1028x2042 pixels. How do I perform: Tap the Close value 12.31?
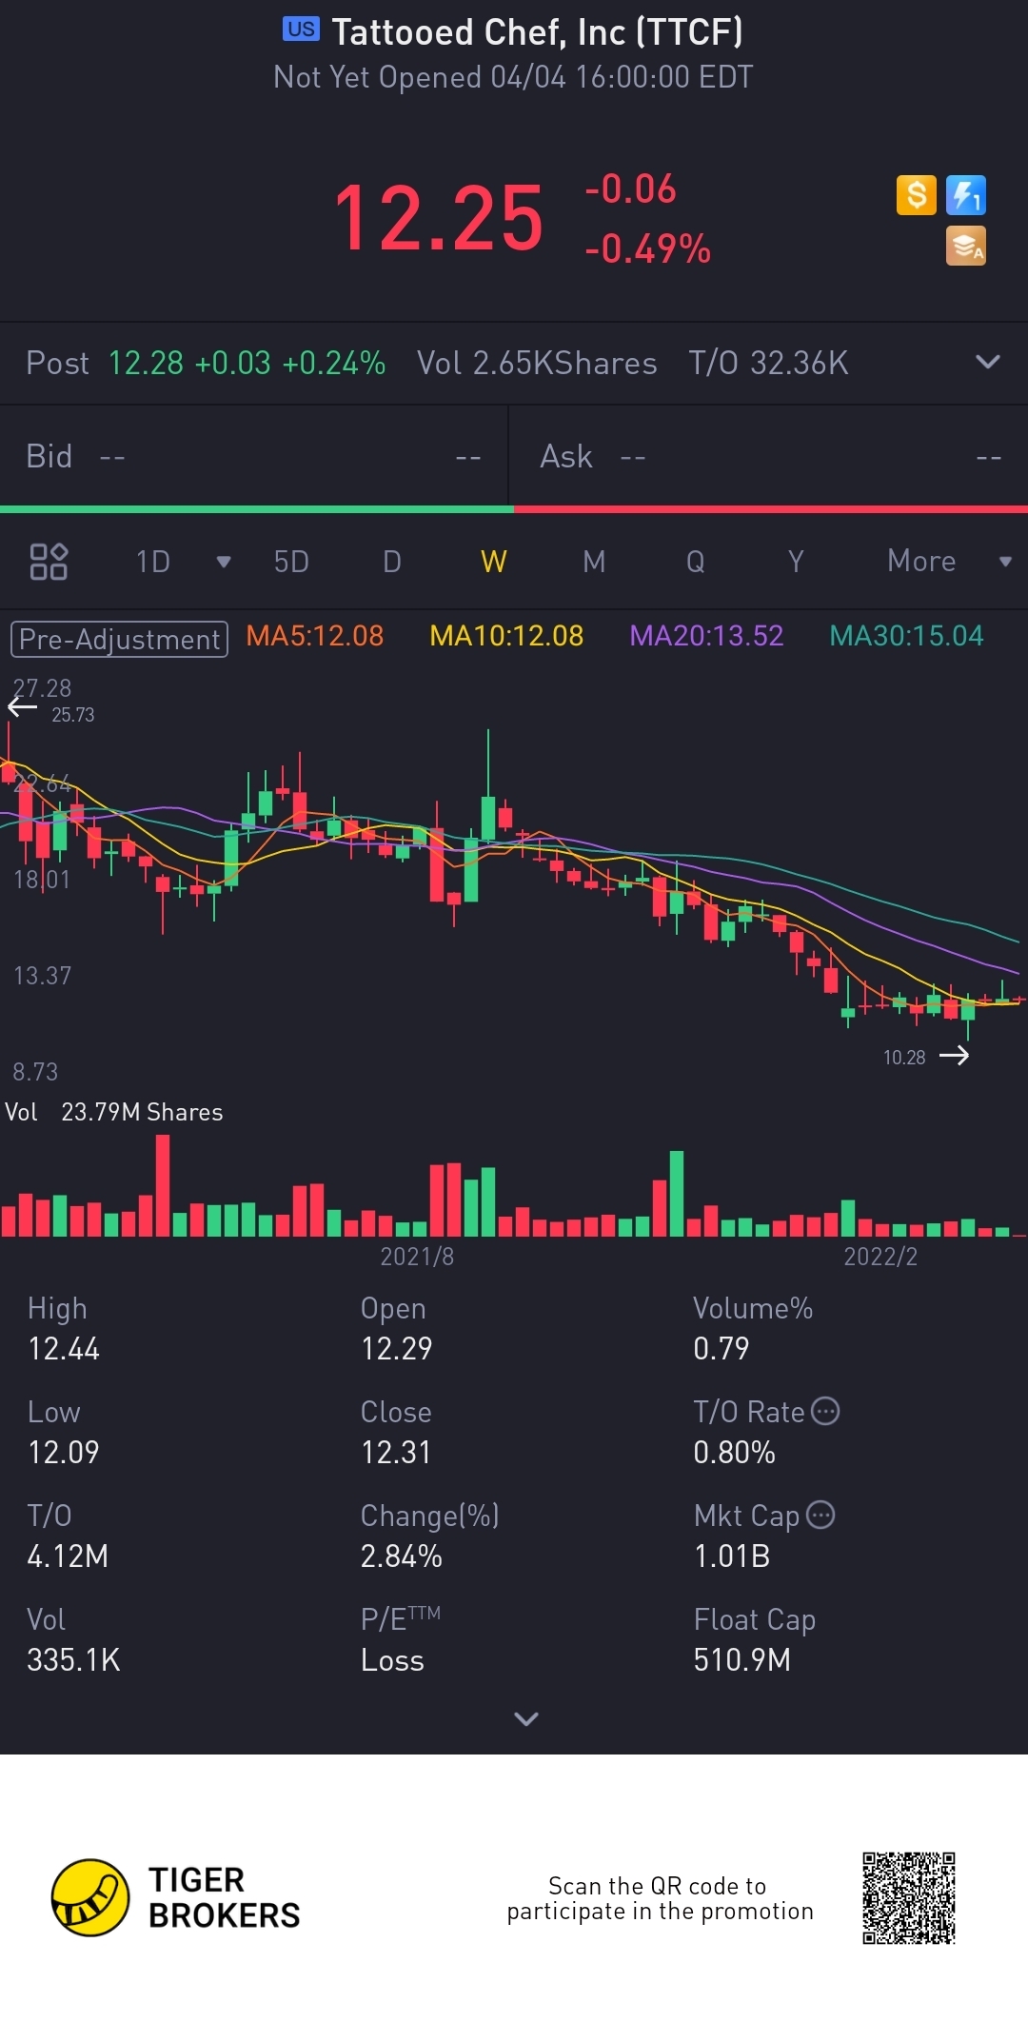coord(396,1453)
